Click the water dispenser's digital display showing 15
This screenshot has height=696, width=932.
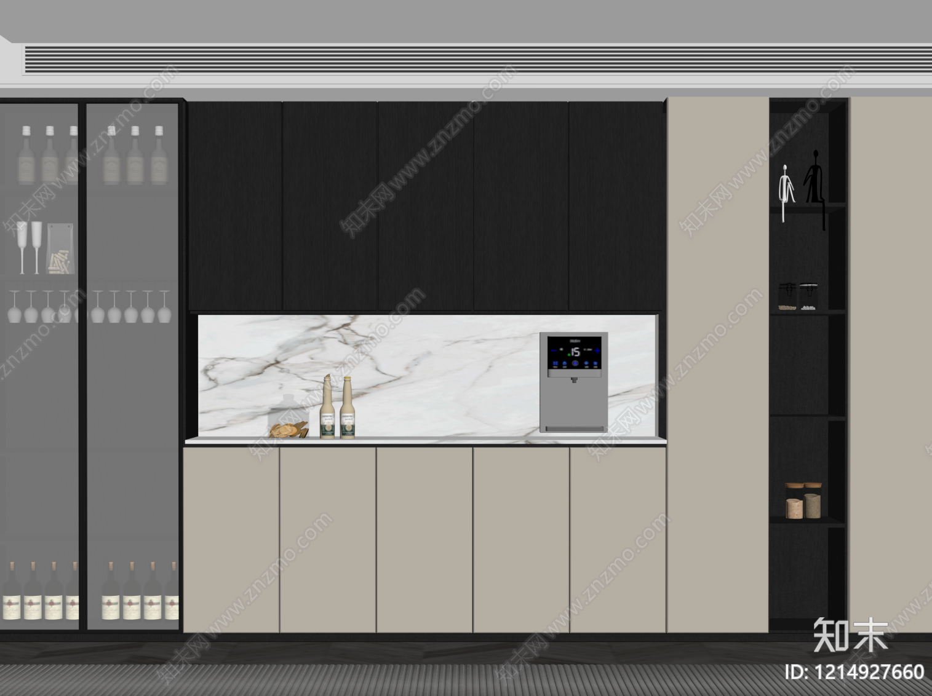coord(574,353)
